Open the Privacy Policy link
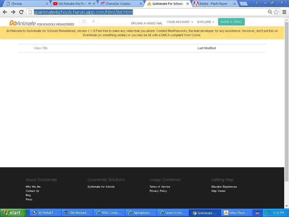The image size is (289, 217). coord(158,191)
